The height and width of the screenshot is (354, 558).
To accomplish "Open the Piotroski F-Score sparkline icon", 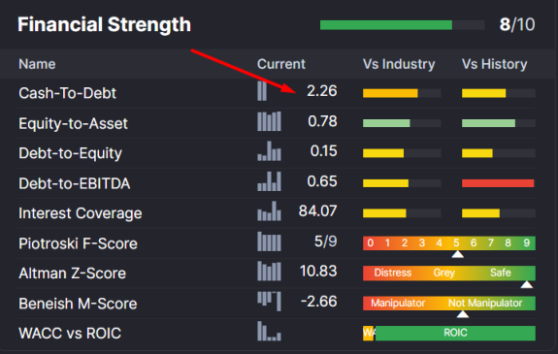I will [x=269, y=241].
